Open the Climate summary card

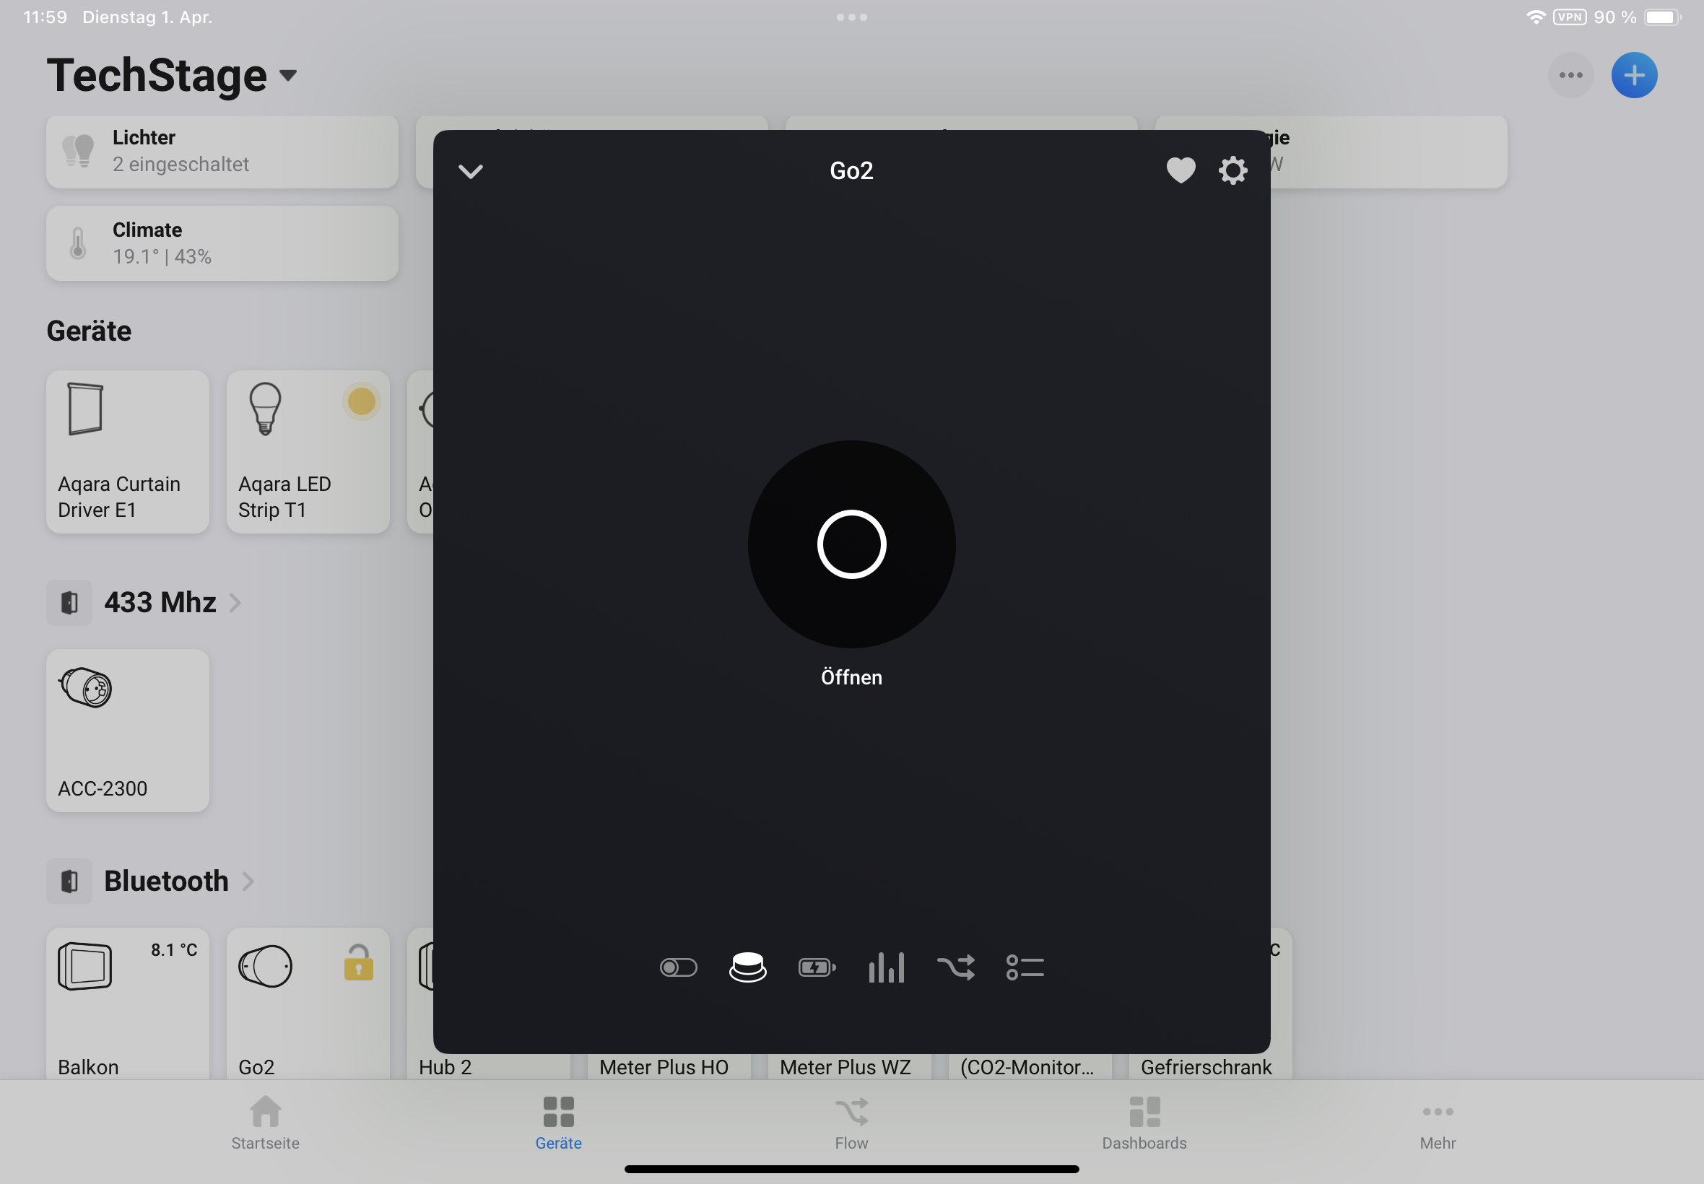[222, 243]
